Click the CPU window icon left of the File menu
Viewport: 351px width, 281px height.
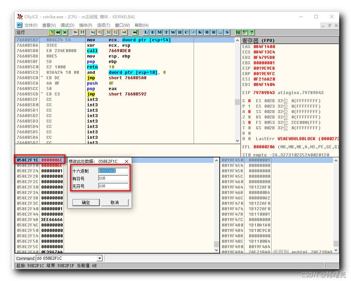pos(20,25)
